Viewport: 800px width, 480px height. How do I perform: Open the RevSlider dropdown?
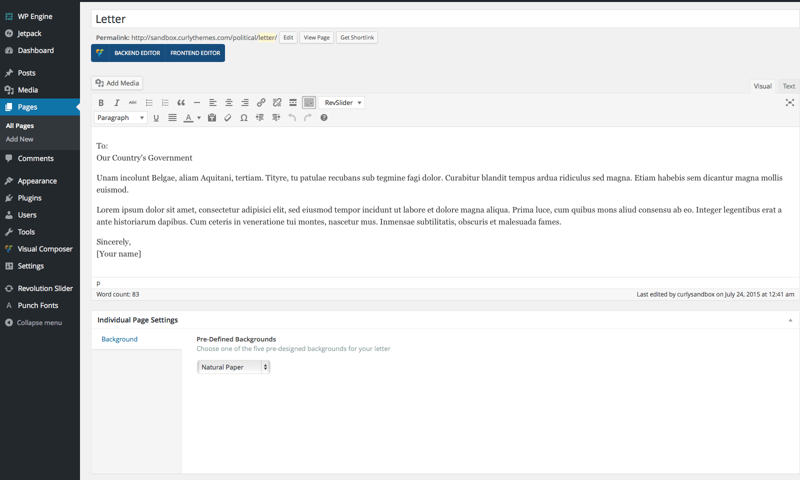coord(341,102)
